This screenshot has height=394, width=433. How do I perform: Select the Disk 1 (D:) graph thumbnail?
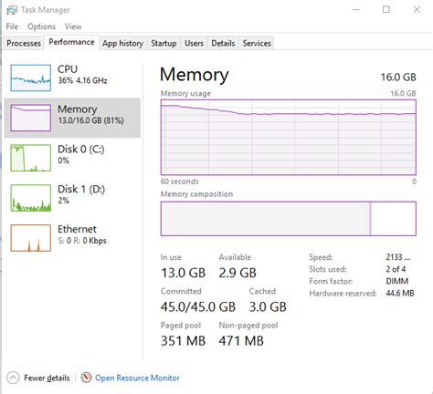click(31, 198)
